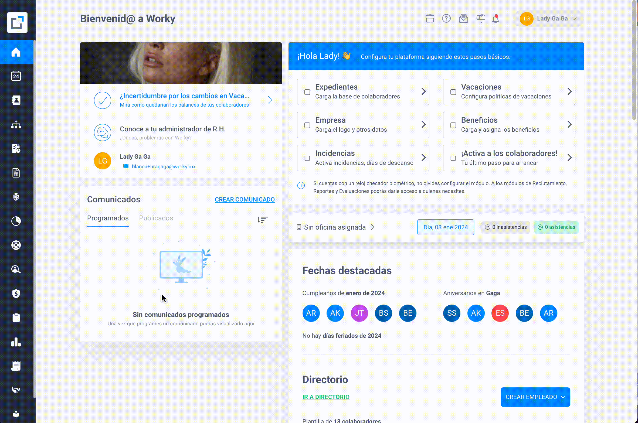Open the employee contacts sidebar icon
Screen dimensions: 638x423
click(x=16, y=100)
